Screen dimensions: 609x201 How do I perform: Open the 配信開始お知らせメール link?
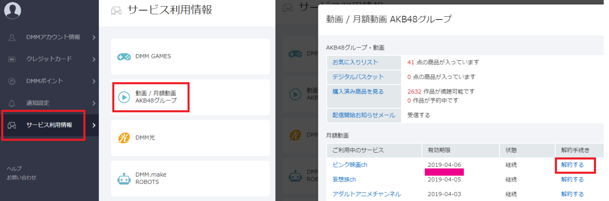(x=364, y=115)
